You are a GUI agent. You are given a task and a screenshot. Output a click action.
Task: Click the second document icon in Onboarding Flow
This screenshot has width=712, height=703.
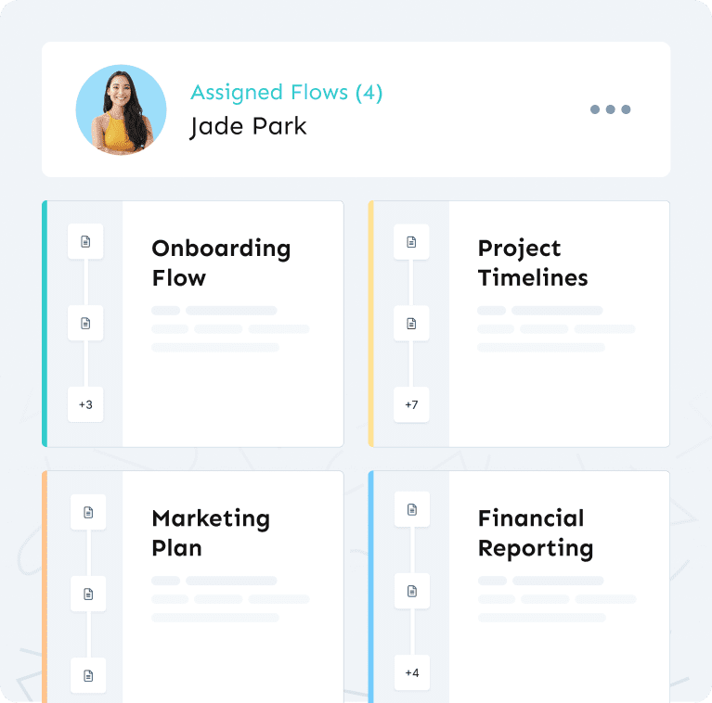[x=85, y=324]
